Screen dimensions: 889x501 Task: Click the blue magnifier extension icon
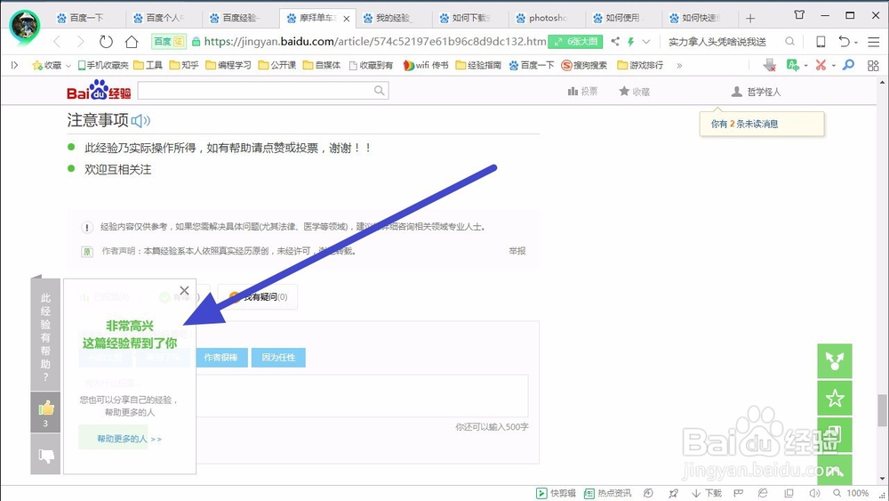pyautogui.click(x=848, y=65)
